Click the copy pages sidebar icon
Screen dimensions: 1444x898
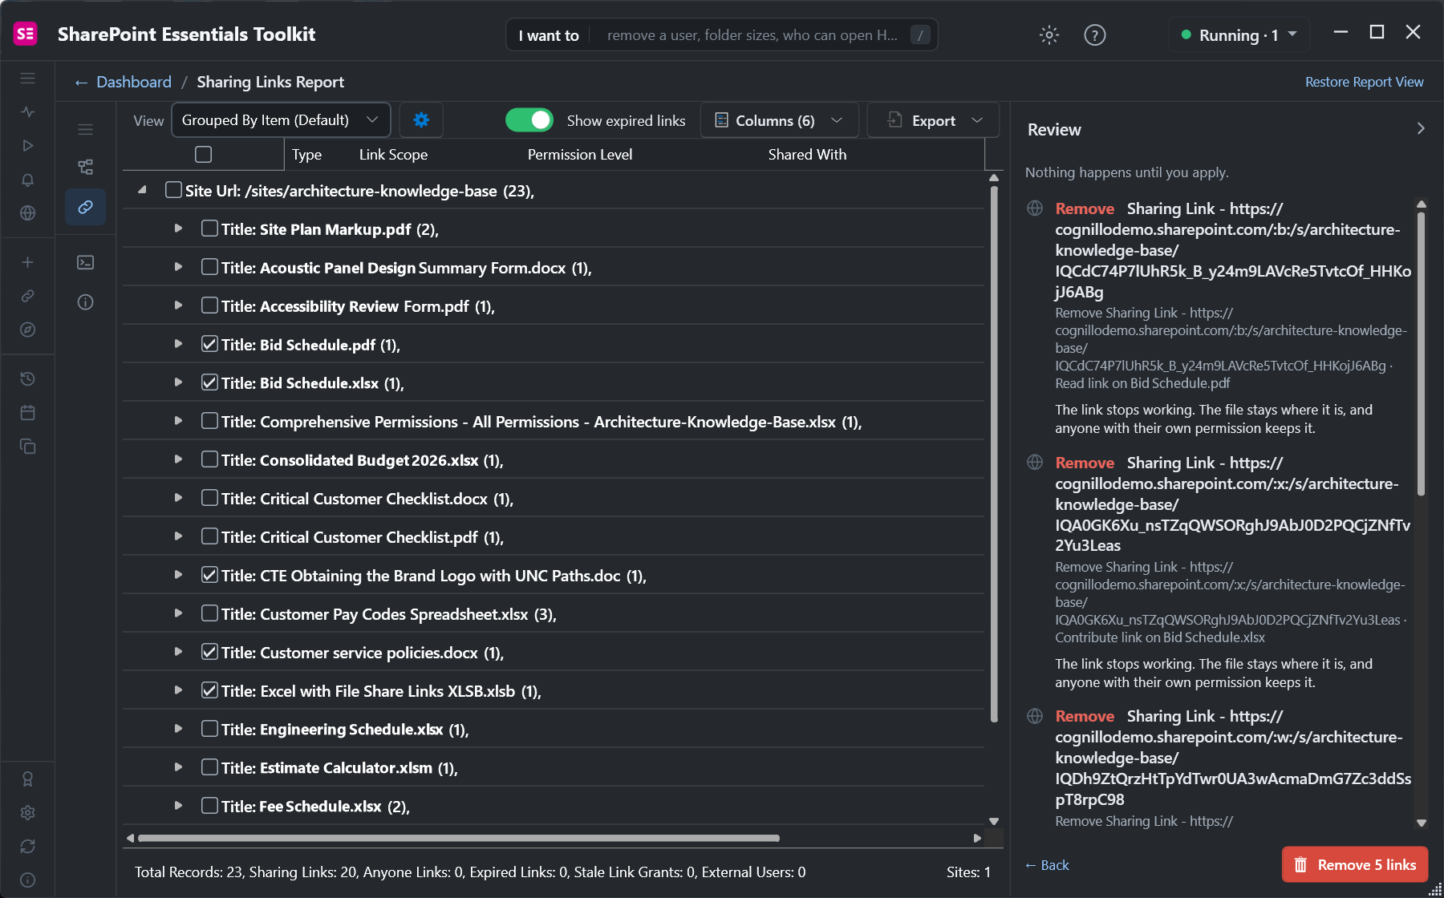28,447
